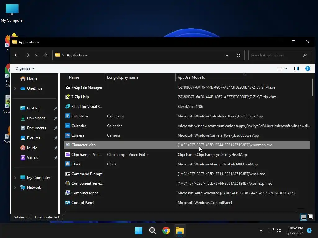The image size is (318, 238).
Task: Open the 7-Zip File Manager icon
Action: 67,87
